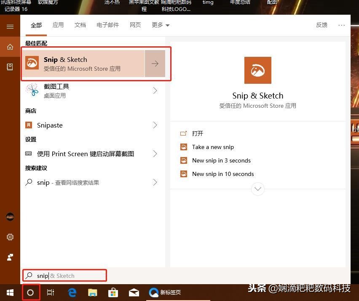
Task: Click the user account avatar in sidebar
Action: click(10, 217)
